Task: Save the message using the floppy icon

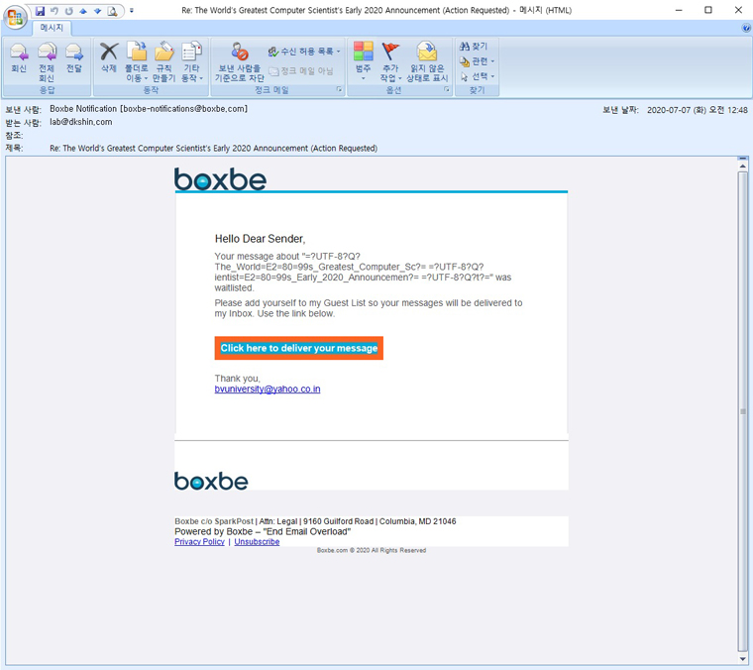Action: pyautogui.click(x=41, y=11)
